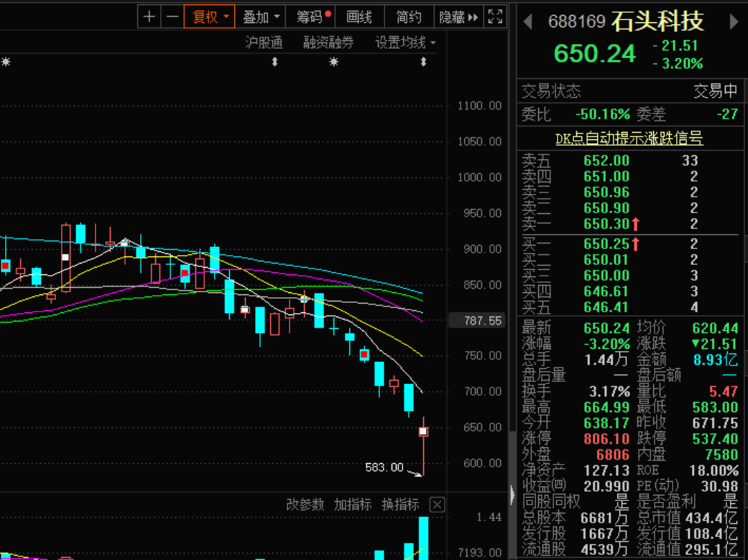The height and width of the screenshot is (560, 748).
Task: Click the 隐藏 expand button
Action: tap(458, 17)
